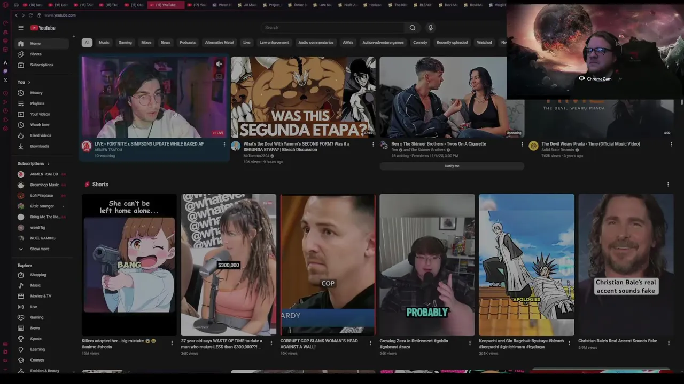Viewport: 684px width, 384px height.
Task: Open options for Corrupt Cop short
Action: tap(370, 343)
